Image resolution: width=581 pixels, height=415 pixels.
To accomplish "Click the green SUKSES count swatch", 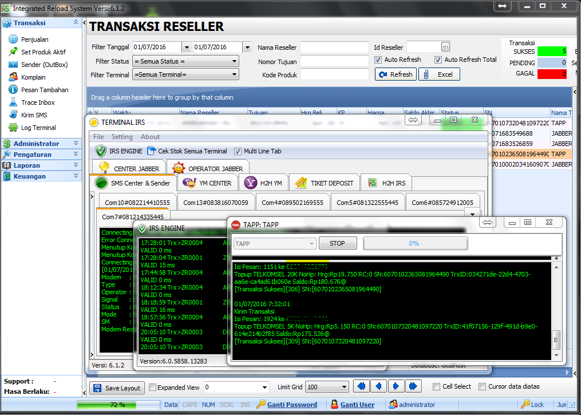I will coord(552,51).
